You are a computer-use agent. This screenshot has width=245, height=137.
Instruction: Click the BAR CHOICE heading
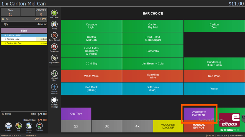click(x=153, y=14)
